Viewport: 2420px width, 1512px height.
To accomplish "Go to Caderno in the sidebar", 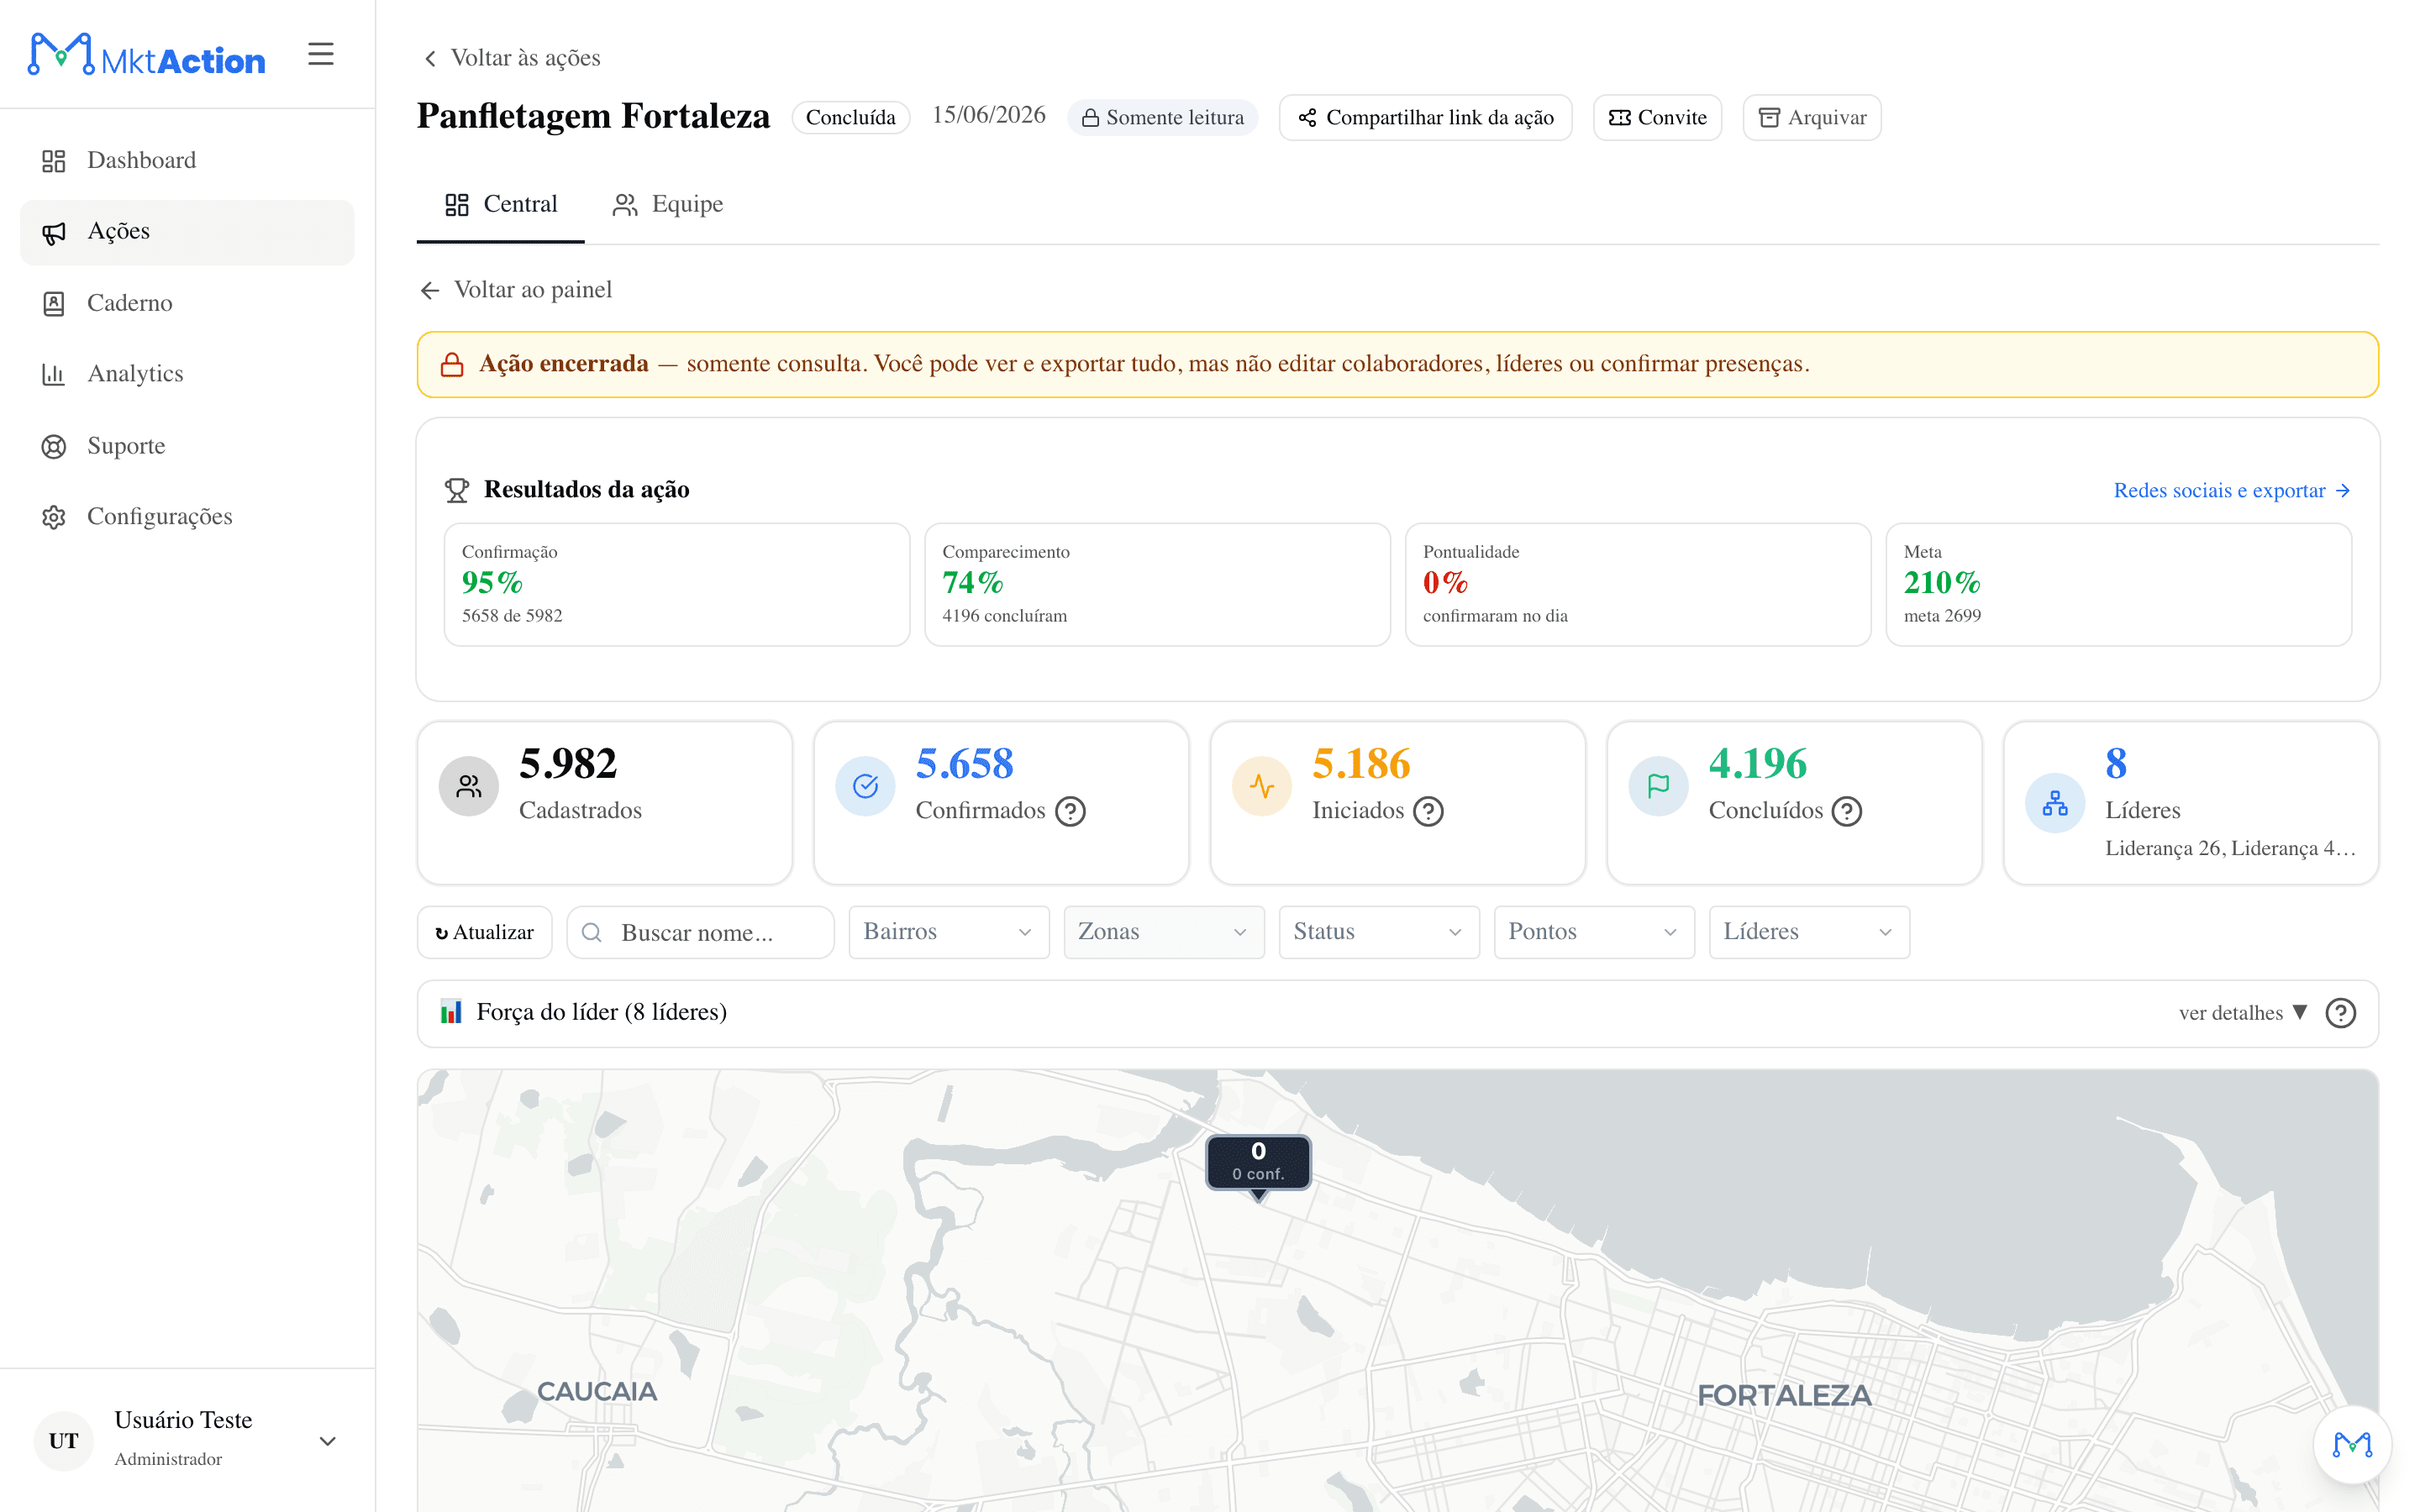I will (x=187, y=303).
